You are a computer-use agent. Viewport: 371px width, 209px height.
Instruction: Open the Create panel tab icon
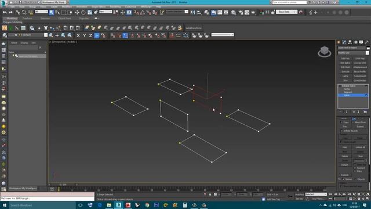[339, 42]
